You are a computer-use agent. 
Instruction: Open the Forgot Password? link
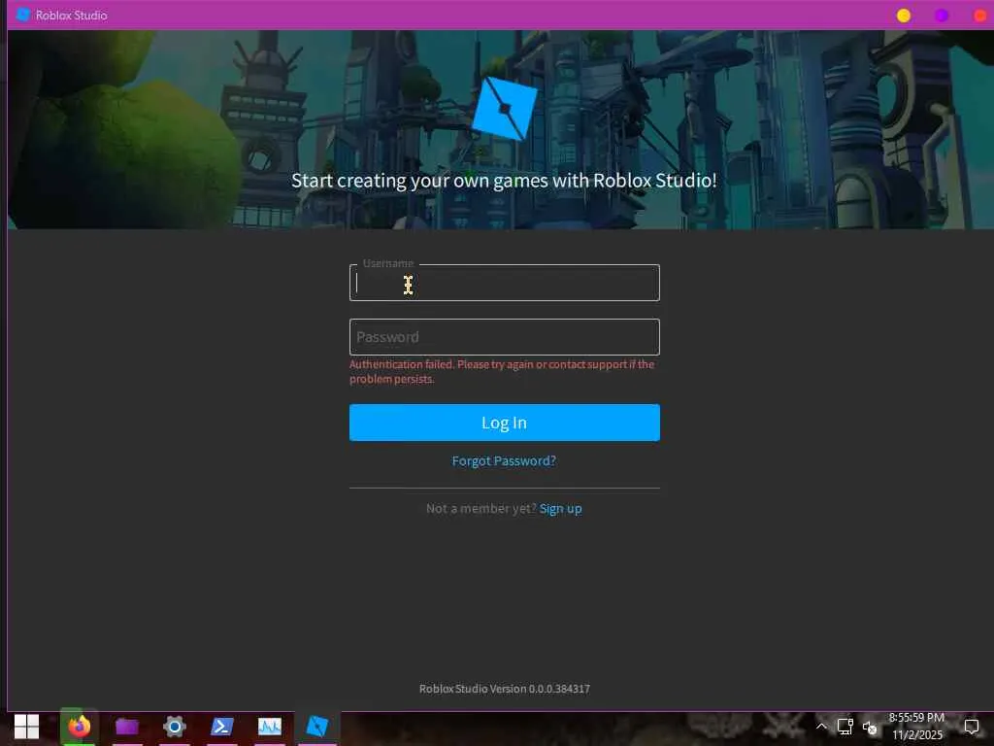504,460
